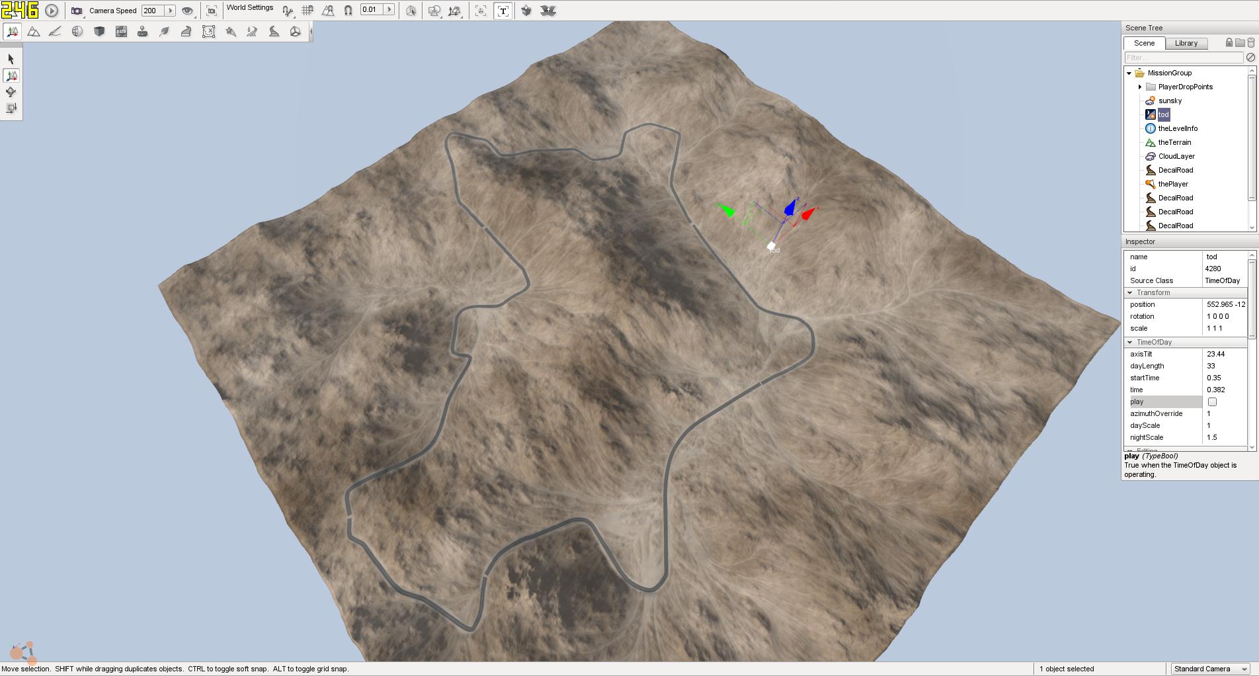The width and height of the screenshot is (1259, 676).
Task: Toggle the terrain snapping icon
Action: 327,11
